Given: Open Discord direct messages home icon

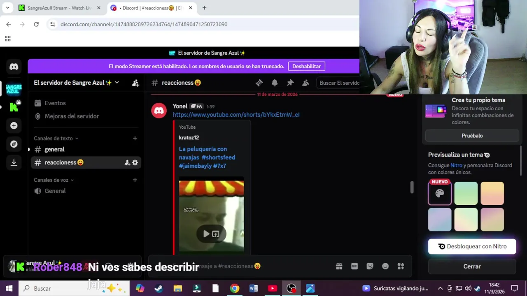Looking at the screenshot, I should point(14,67).
